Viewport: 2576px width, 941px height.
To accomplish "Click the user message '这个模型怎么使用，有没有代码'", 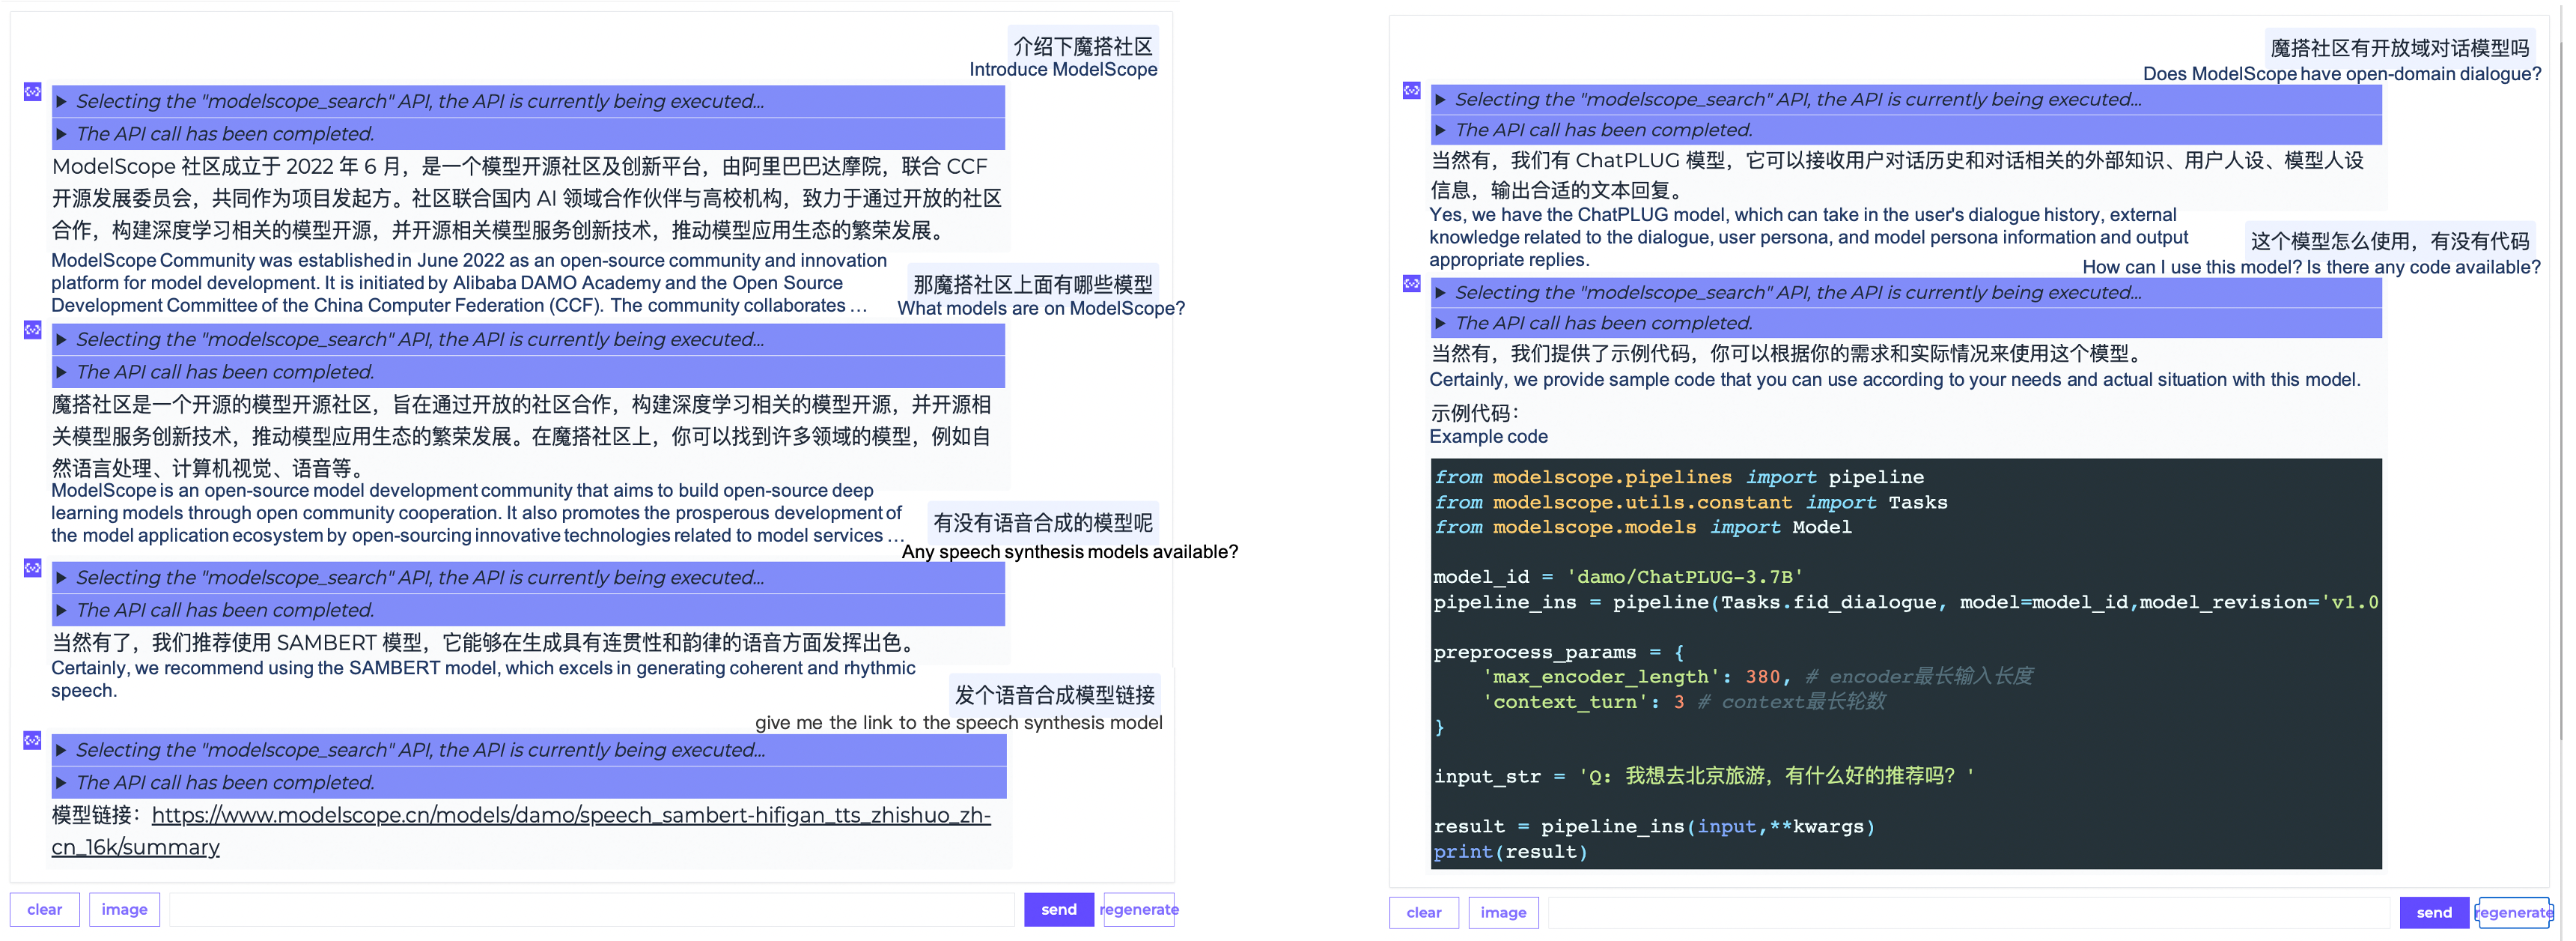I will pyautogui.click(x=2390, y=241).
